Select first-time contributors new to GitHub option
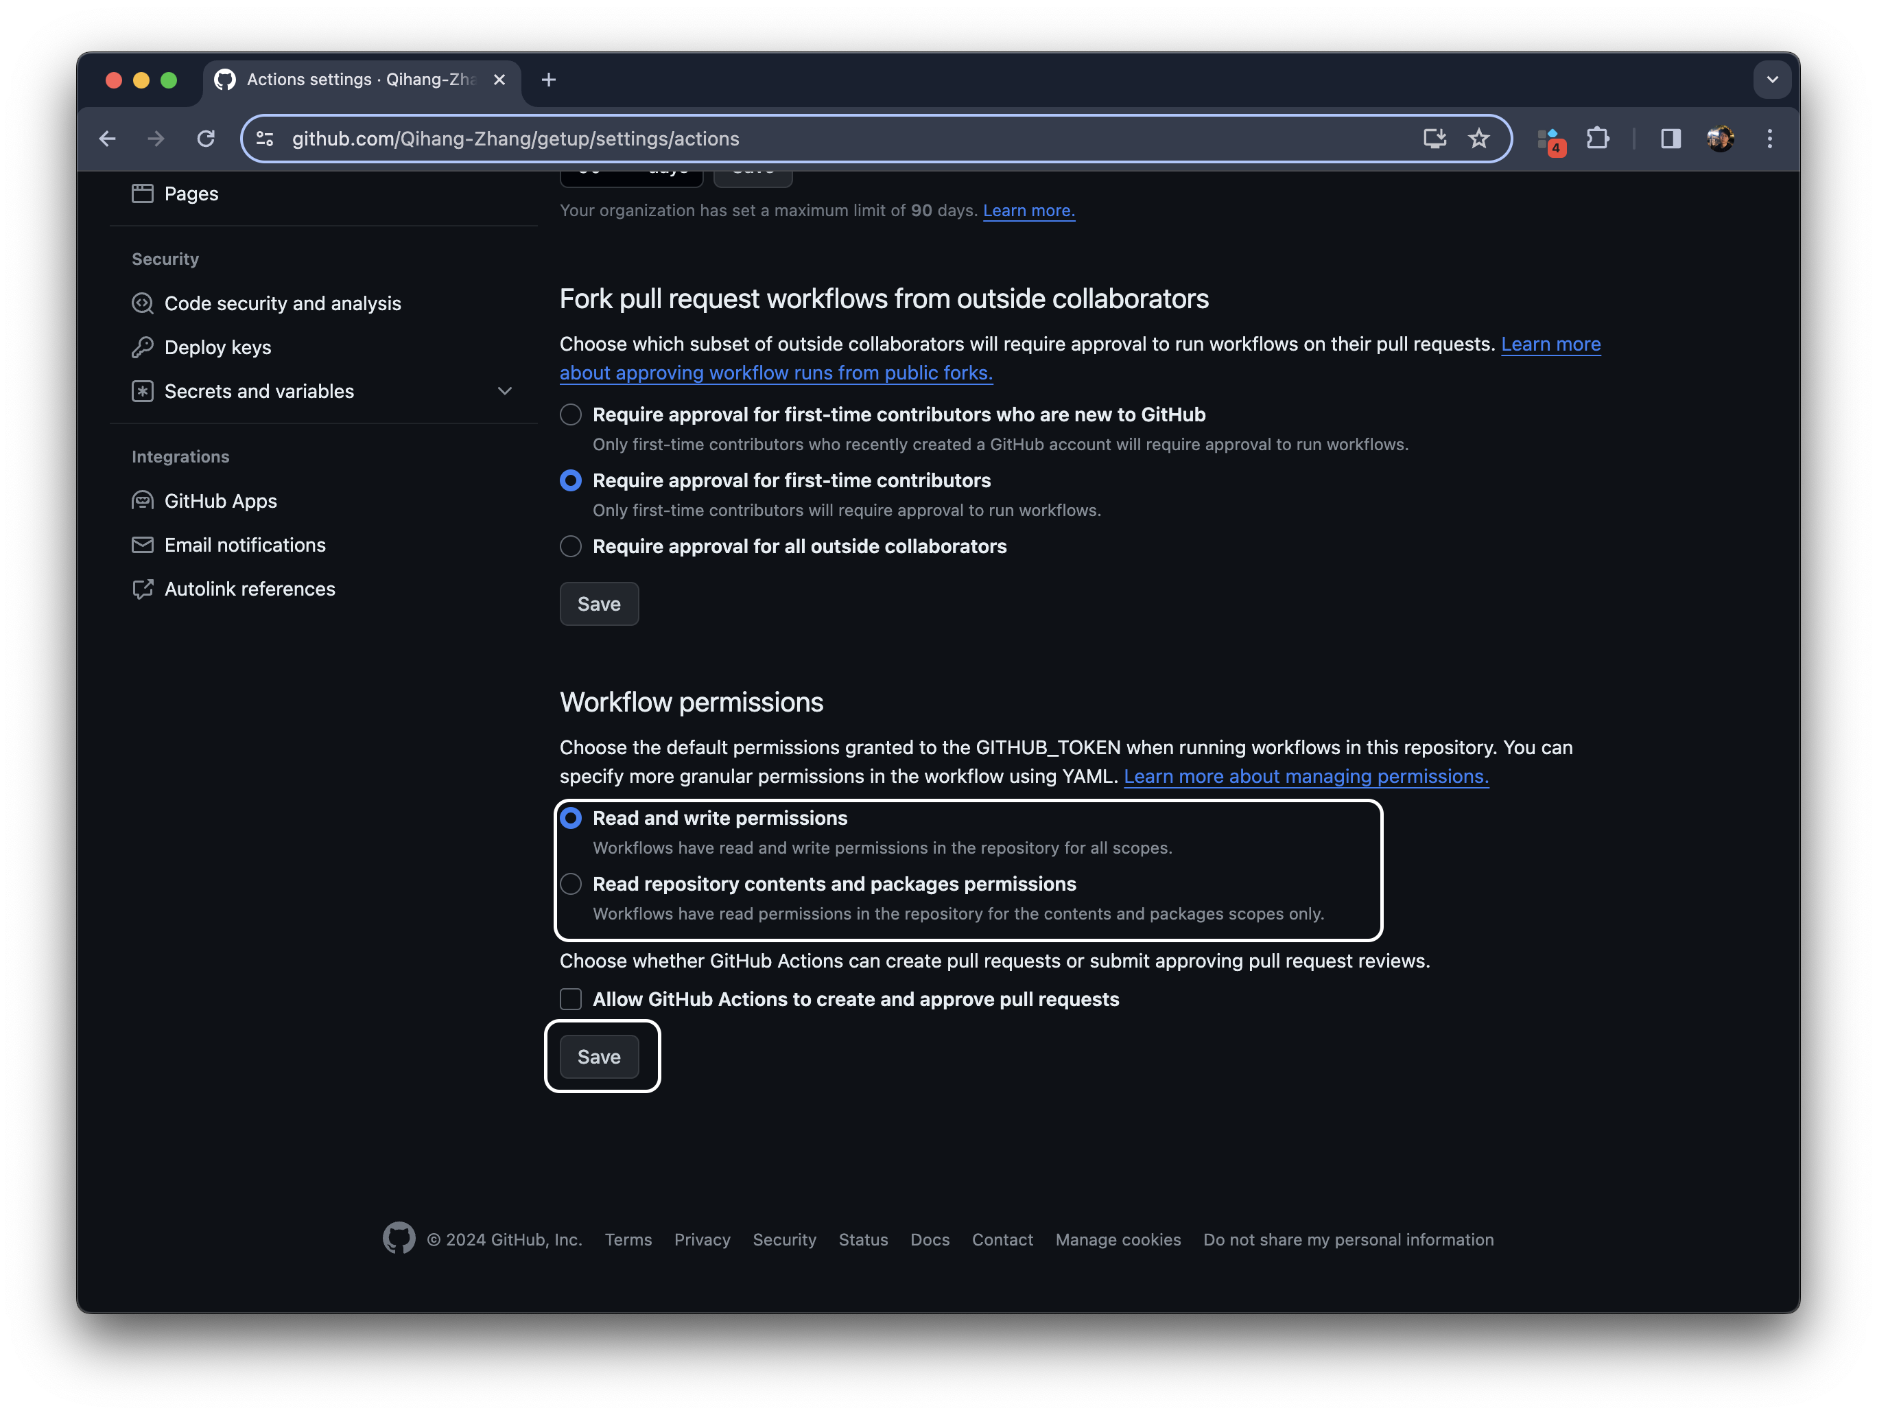Viewport: 1877px width, 1415px height. (x=571, y=415)
